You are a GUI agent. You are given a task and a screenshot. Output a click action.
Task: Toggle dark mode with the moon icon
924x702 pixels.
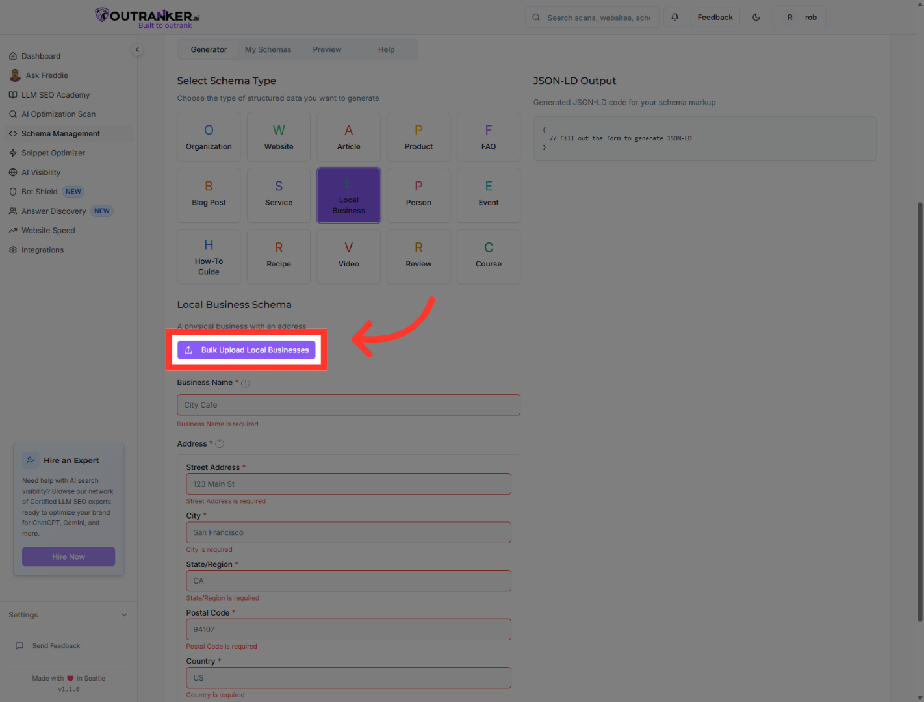(x=756, y=17)
